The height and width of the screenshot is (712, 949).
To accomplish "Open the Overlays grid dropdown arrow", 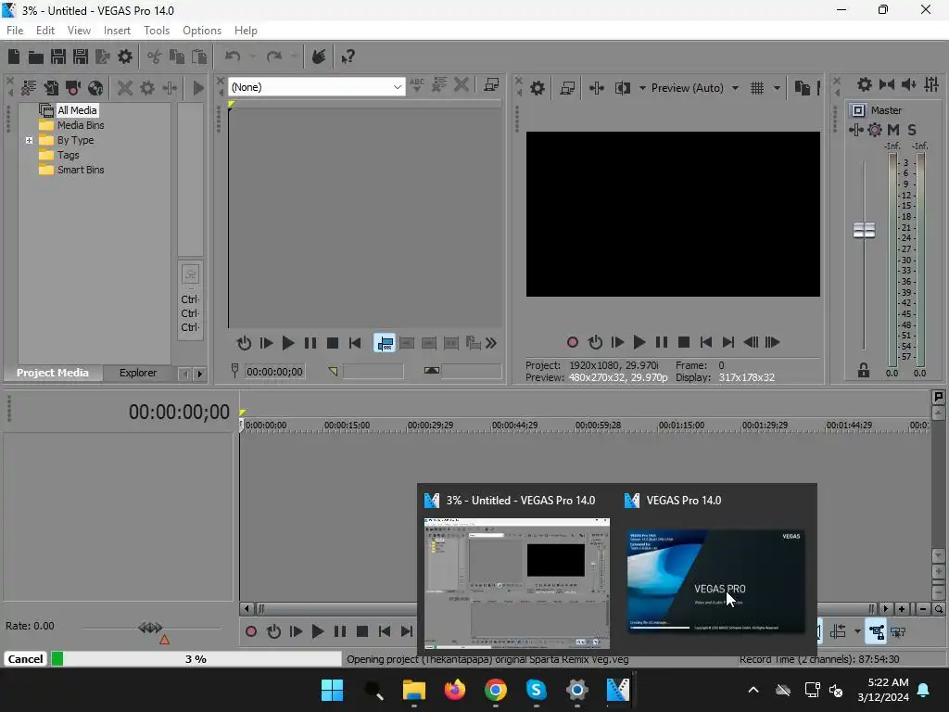I will [x=777, y=88].
